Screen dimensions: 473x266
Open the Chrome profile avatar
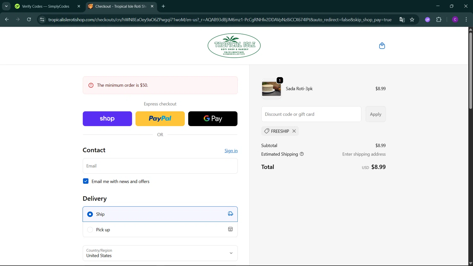coord(455,20)
